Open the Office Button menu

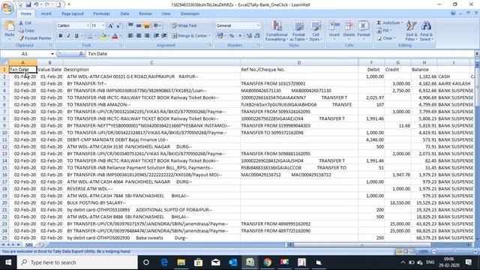coord(7,7)
